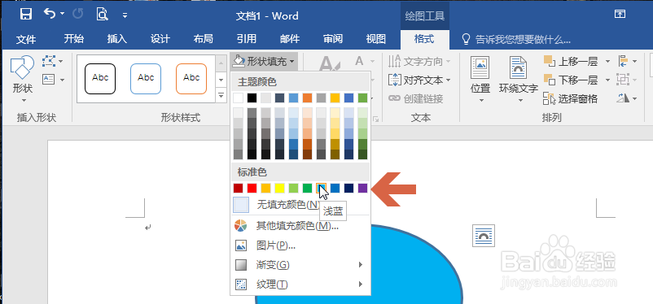
Task: Select the 格式 drawing tools tab
Action: click(x=424, y=39)
